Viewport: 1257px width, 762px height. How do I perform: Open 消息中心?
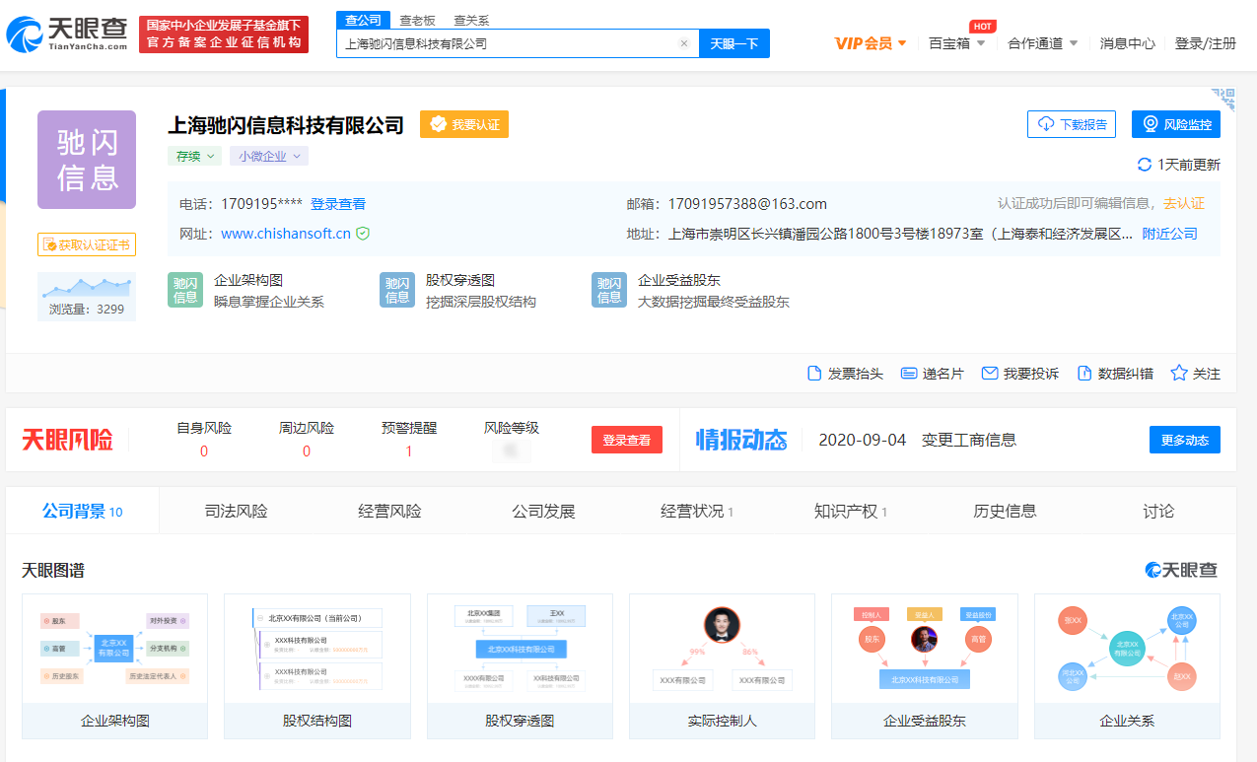coord(1128,43)
